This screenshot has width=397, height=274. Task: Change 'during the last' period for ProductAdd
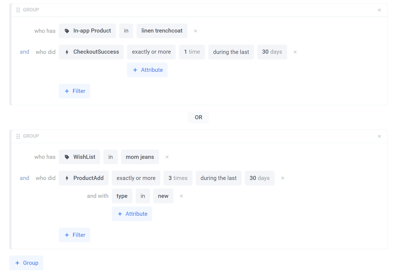tap(218, 178)
